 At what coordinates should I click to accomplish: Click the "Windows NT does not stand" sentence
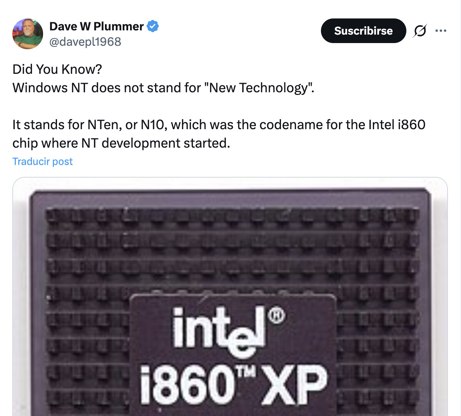pyautogui.click(x=163, y=88)
